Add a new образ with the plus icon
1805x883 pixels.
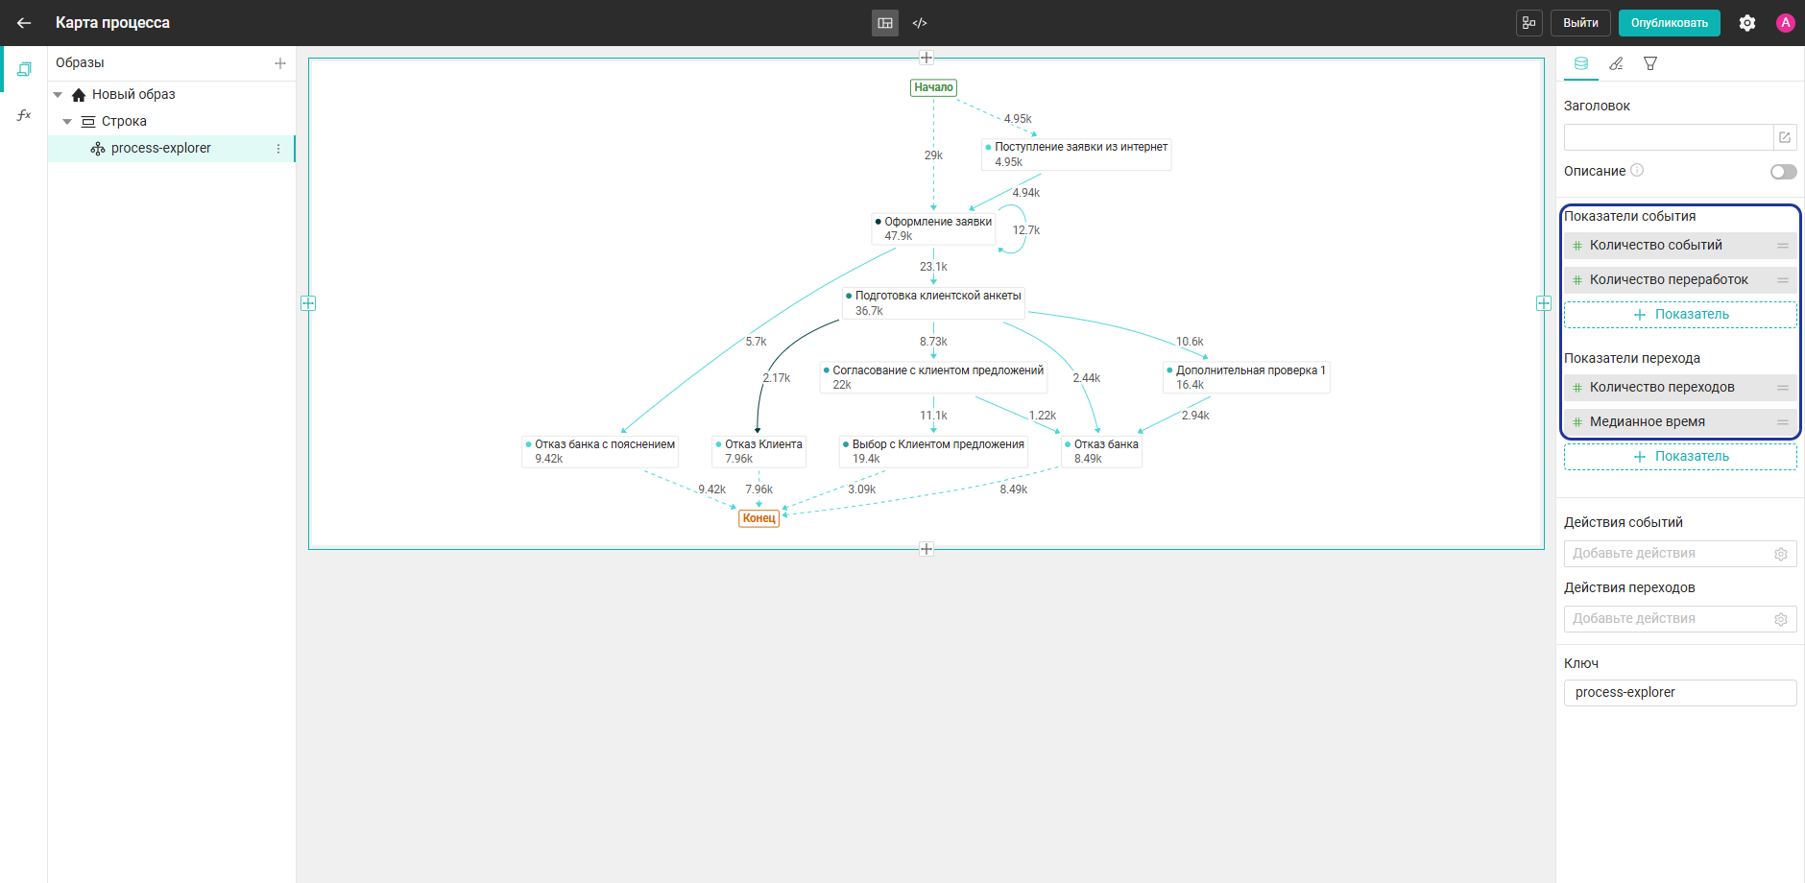(280, 63)
